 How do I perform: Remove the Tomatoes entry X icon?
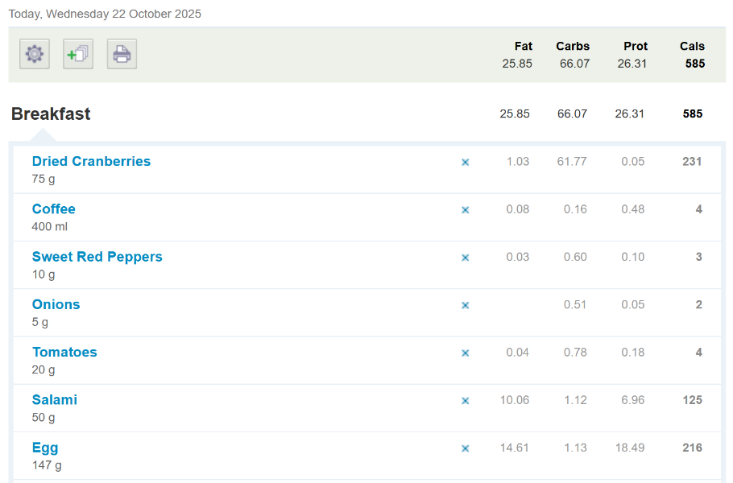point(465,353)
